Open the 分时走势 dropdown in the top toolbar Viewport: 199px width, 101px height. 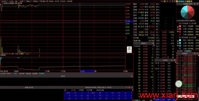click(4, 1)
